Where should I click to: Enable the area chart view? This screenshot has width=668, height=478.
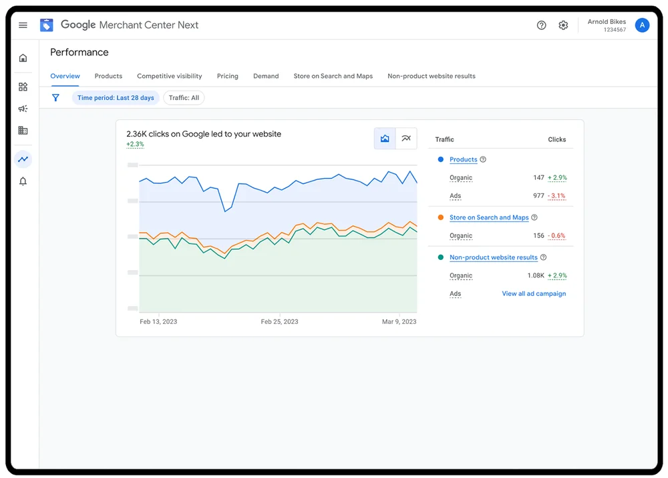[x=385, y=139]
